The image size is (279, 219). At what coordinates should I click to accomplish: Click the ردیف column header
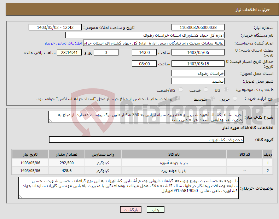pos(268,154)
